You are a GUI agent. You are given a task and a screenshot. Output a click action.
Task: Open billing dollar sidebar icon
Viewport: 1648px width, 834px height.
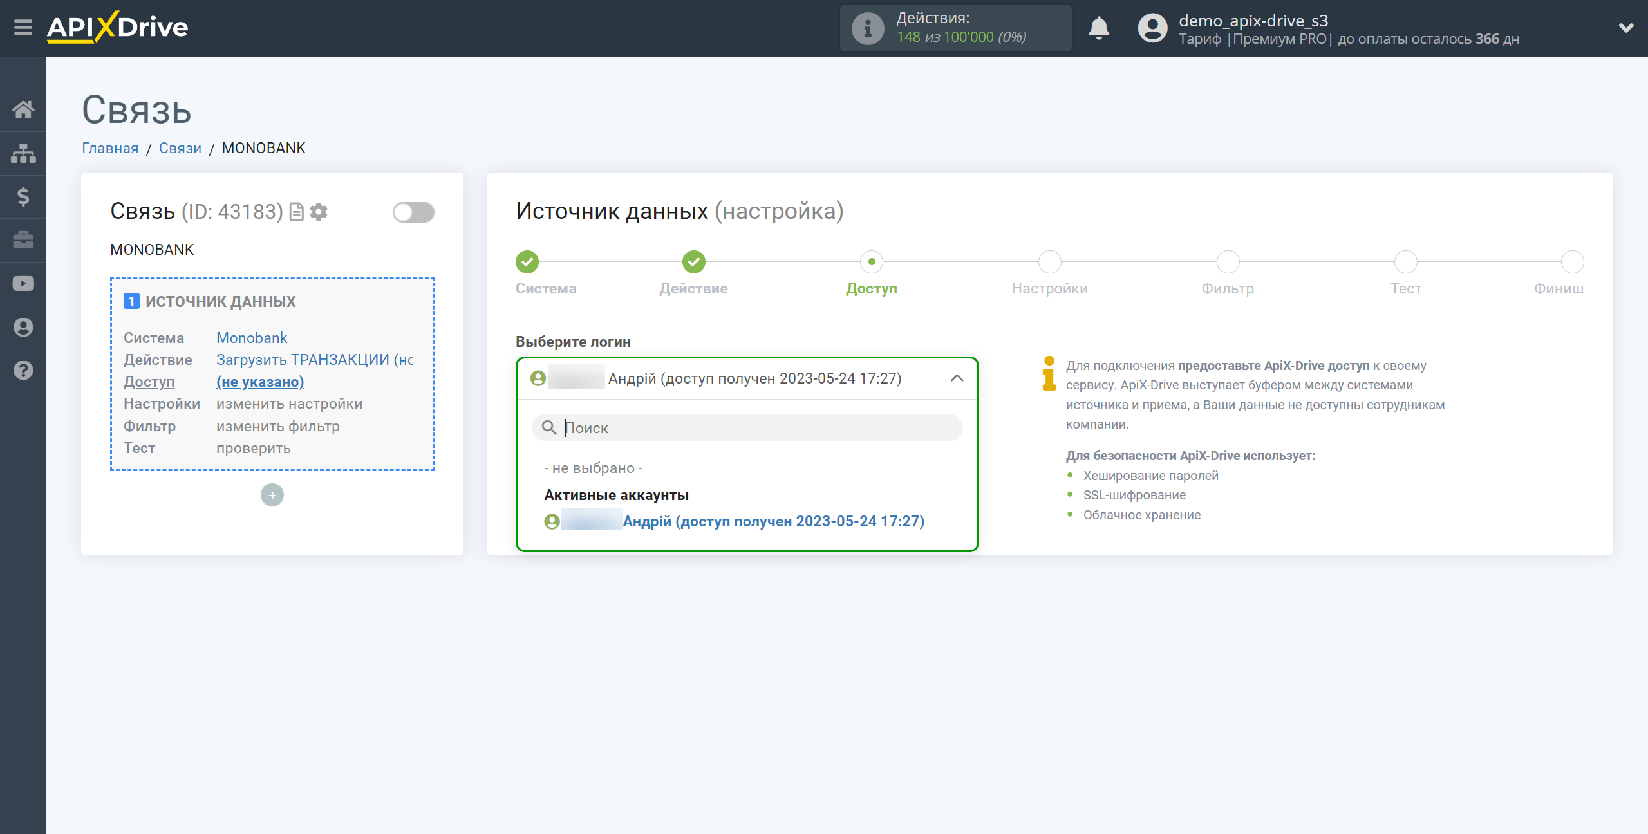(x=23, y=196)
